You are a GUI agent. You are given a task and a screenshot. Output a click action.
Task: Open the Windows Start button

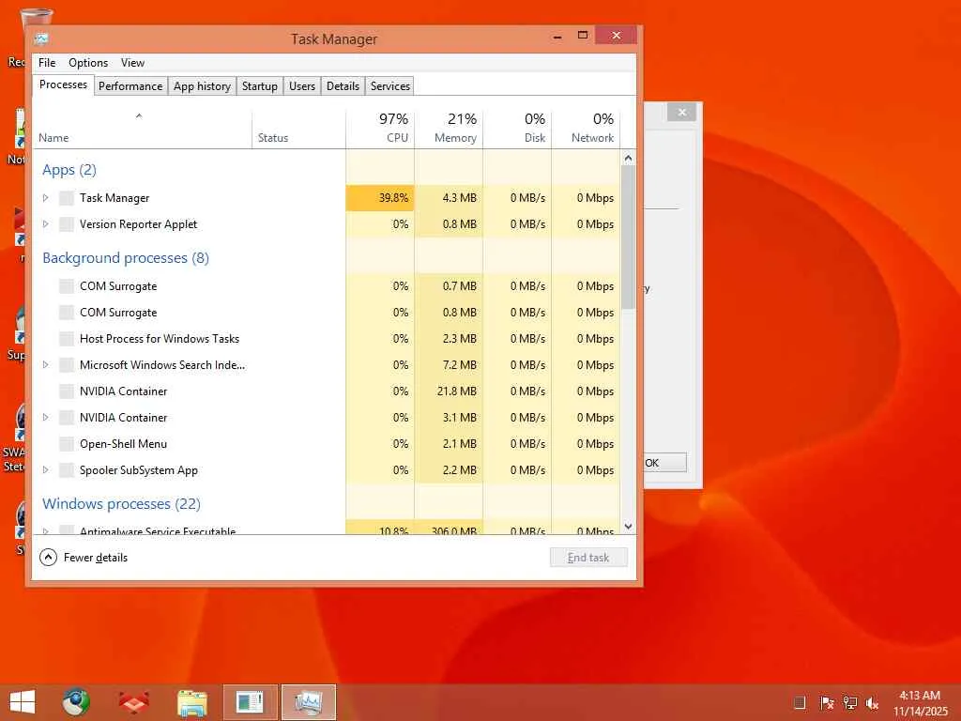pyautogui.click(x=23, y=702)
